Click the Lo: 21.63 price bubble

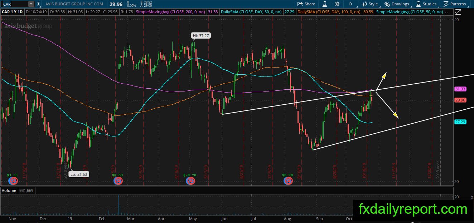pos(78,174)
